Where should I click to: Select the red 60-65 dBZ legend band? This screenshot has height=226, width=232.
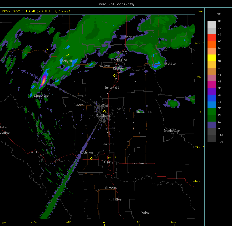(212, 38)
